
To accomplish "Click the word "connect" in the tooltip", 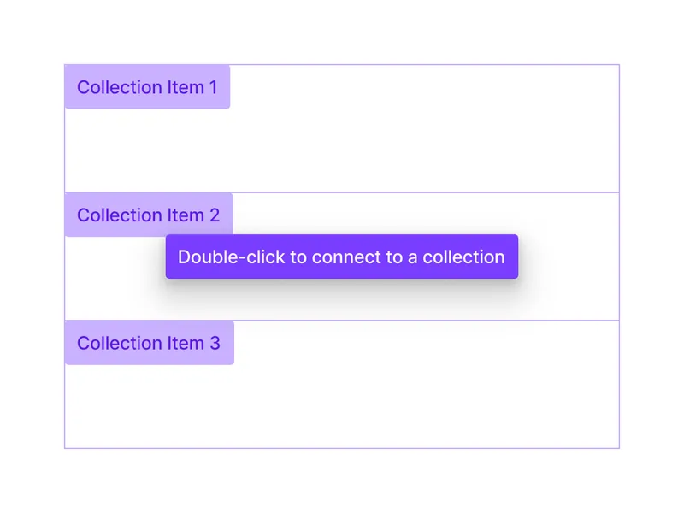I will point(343,256).
